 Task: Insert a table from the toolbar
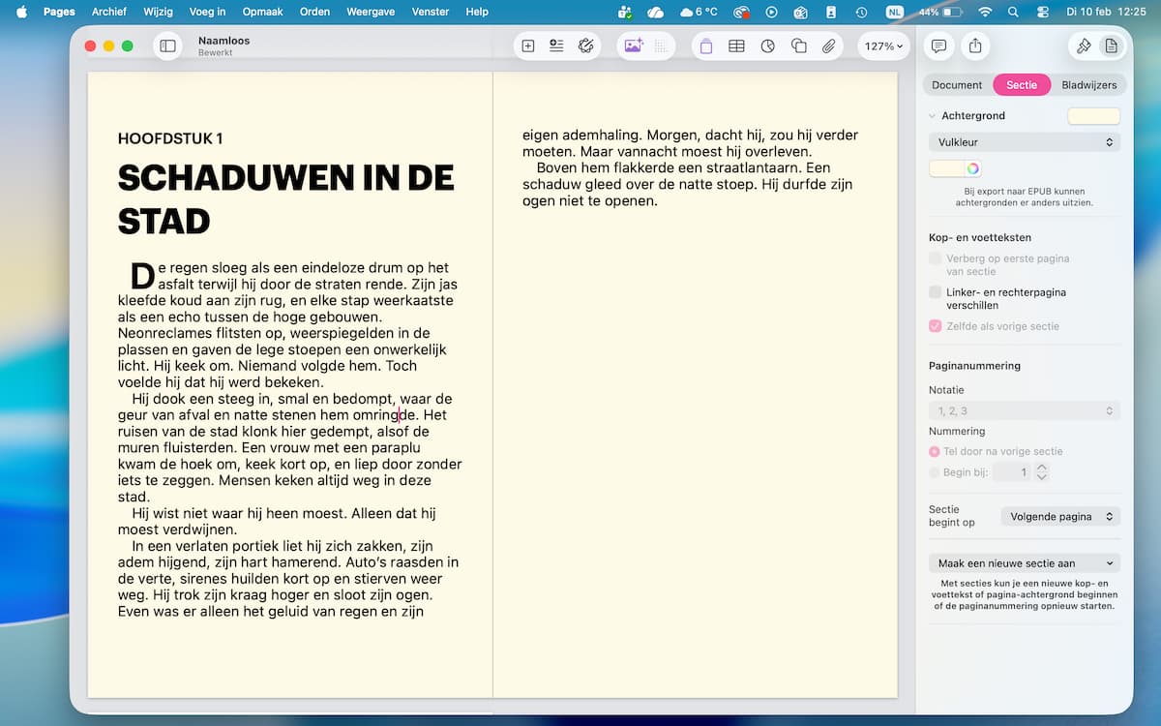[736, 45]
